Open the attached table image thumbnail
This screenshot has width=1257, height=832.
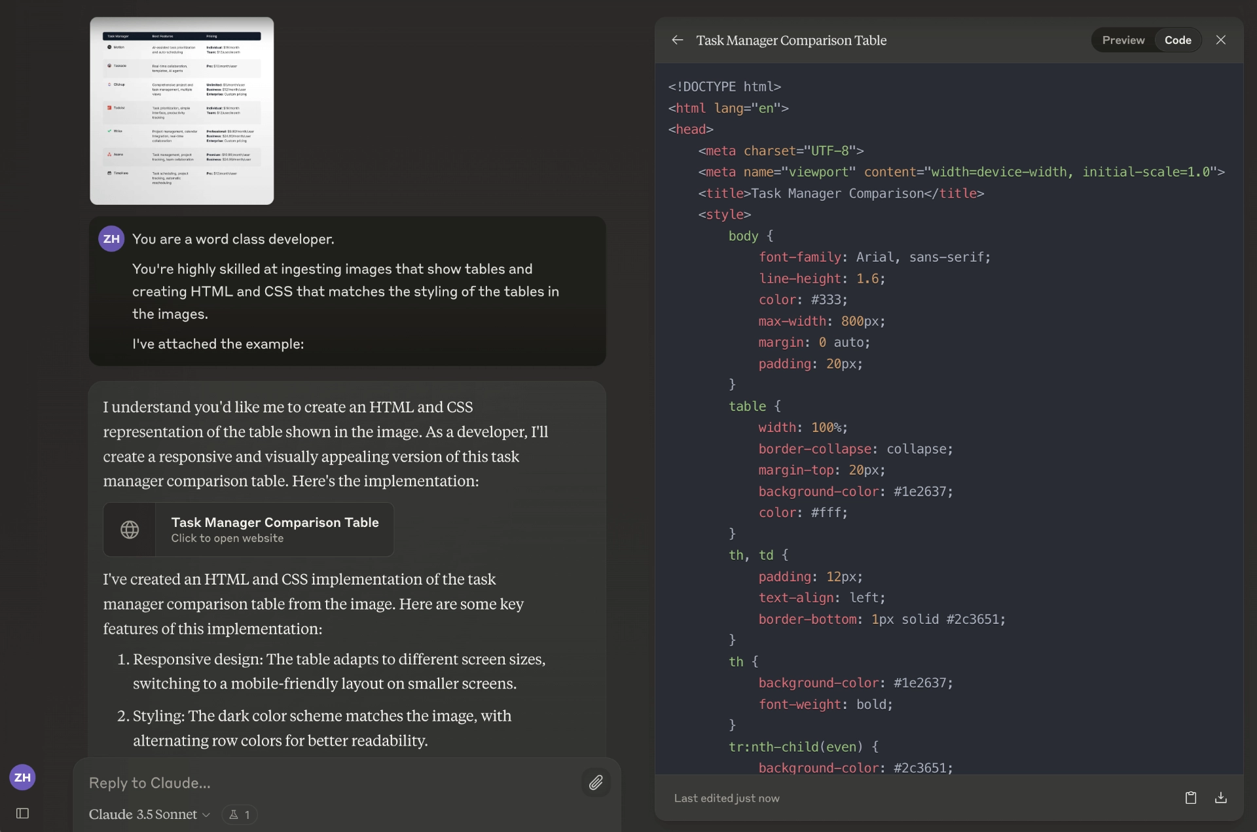tap(182, 111)
